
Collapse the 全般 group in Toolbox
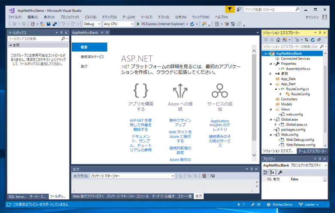click(10, 45)
